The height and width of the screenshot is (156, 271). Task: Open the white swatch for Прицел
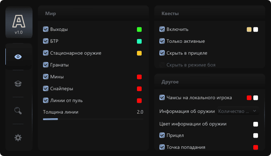255,136
